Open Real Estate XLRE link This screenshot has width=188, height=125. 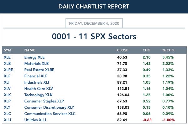point(39,70)
